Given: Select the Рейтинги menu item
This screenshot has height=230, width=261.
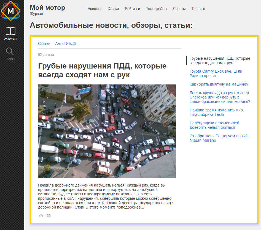Looking at the screenshot, I should point(132,9).
